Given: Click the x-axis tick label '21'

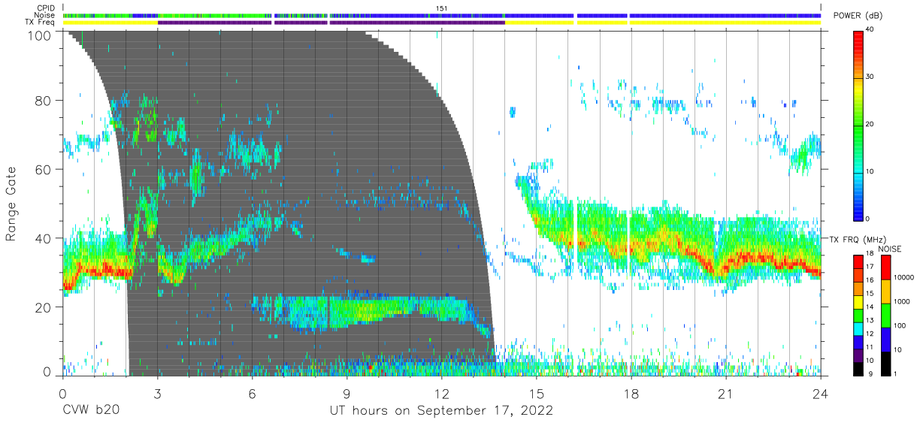Looking at the screenshot, I should click(x=726, y=393).
